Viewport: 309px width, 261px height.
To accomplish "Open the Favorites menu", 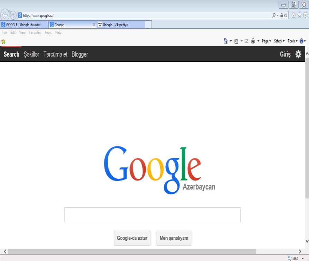I will [x=35, y=32].
